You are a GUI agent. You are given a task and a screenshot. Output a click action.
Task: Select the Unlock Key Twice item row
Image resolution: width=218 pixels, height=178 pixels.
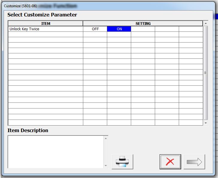tap(46, 29)
